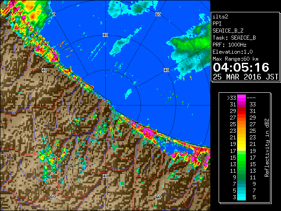This screenshot has height=211, width=281.
Task: Pick the orange swatch in the 25–27 legend row
Action: coord(241,124)
